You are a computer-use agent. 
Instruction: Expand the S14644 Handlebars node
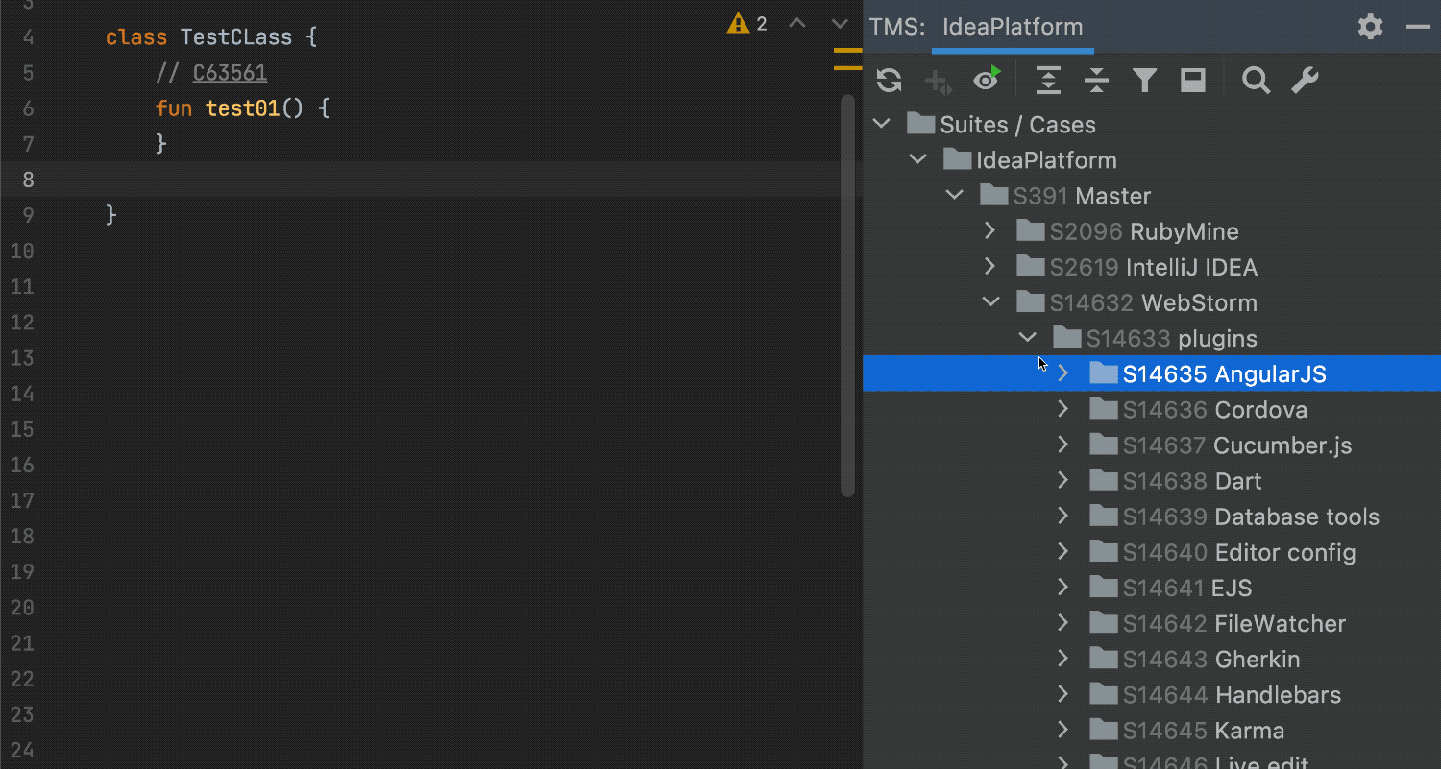click(x=1063, y=693)
